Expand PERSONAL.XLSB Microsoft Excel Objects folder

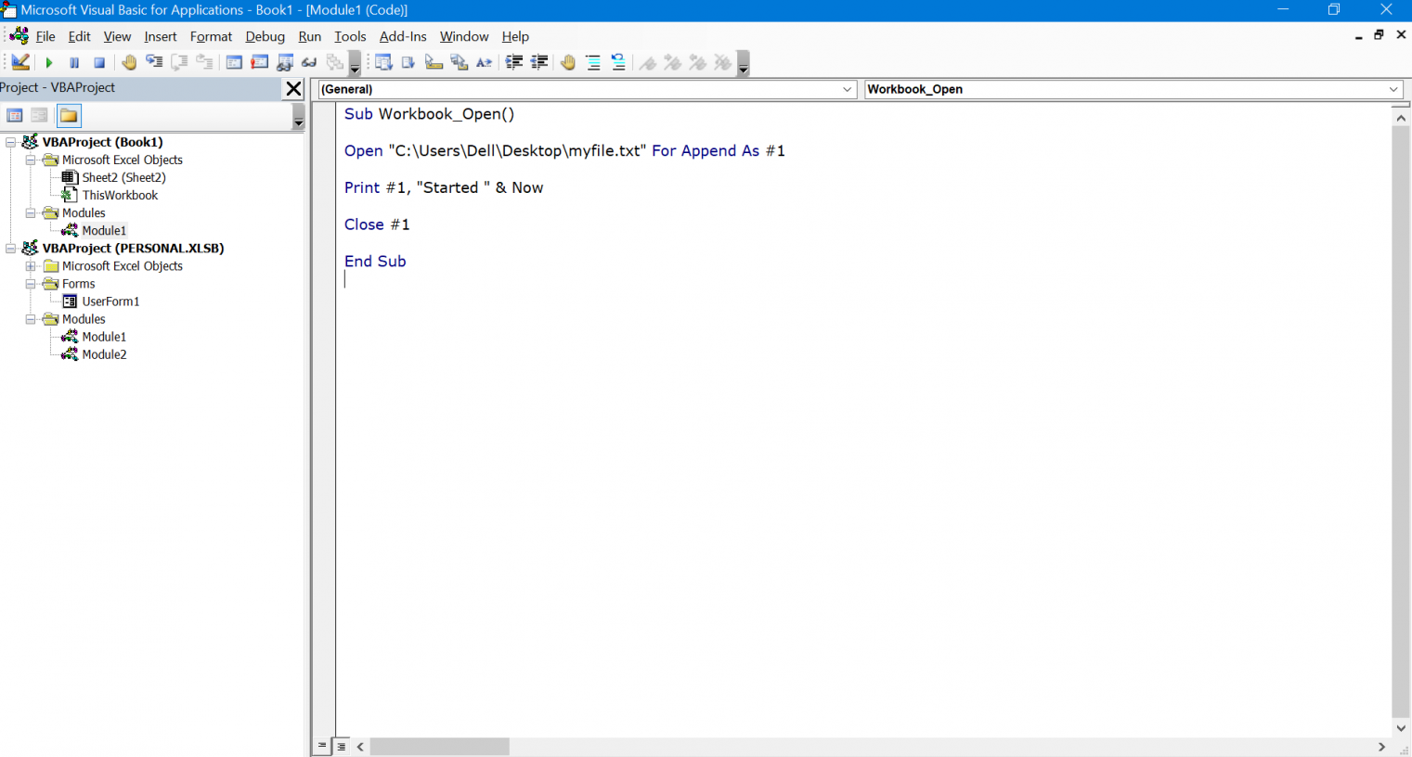(x=31, y=265)
